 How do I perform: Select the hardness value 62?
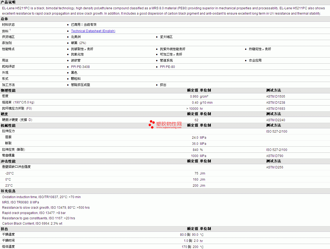pos(196,120)
